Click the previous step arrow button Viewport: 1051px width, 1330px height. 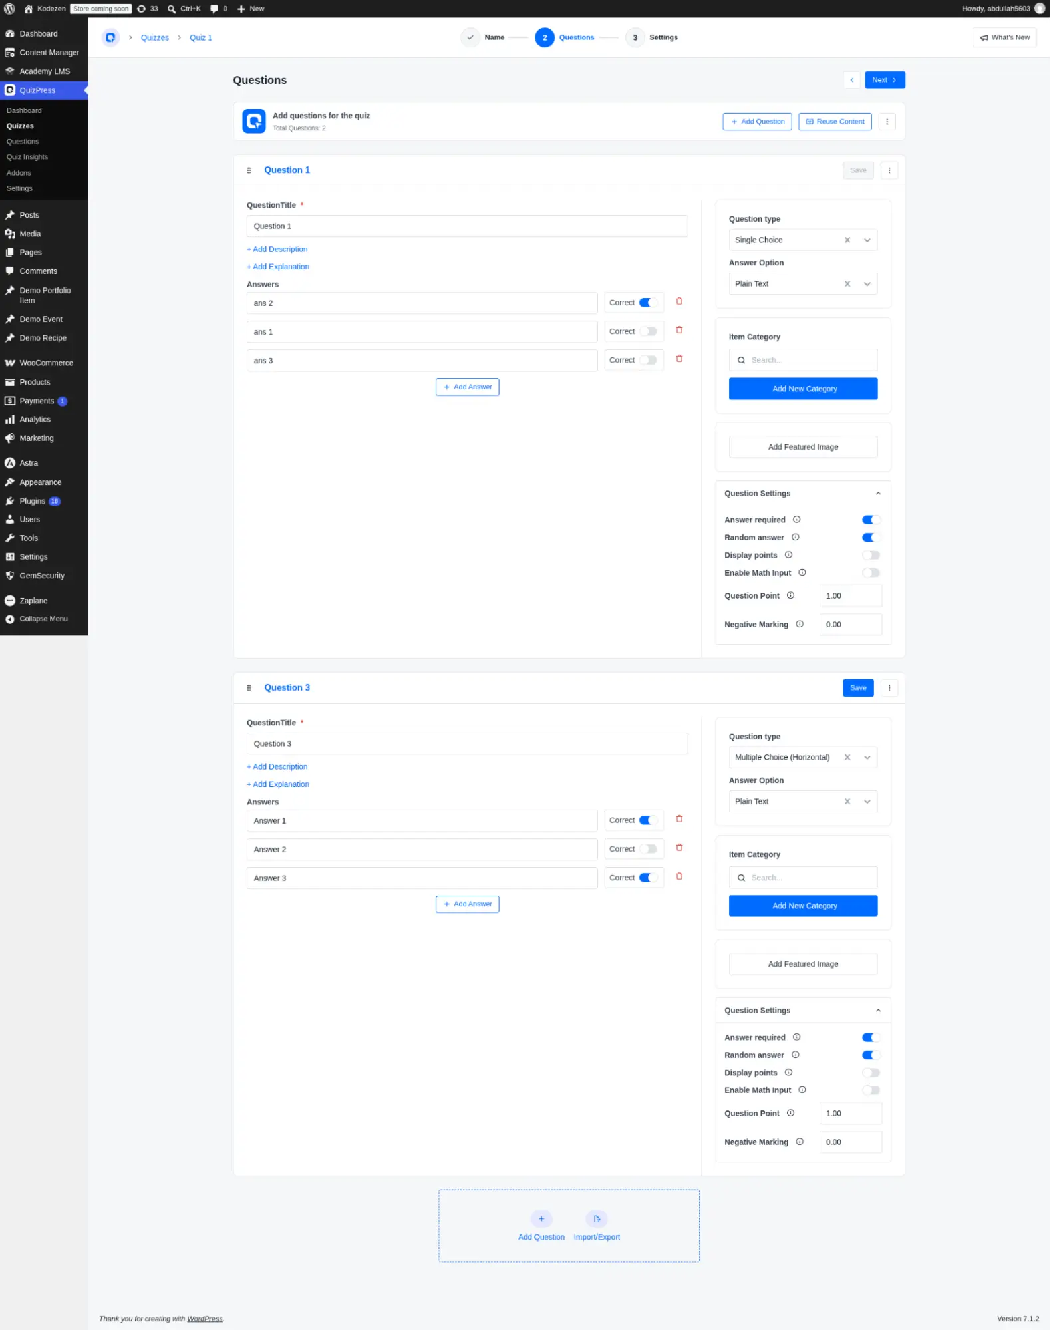click(852, 80)
